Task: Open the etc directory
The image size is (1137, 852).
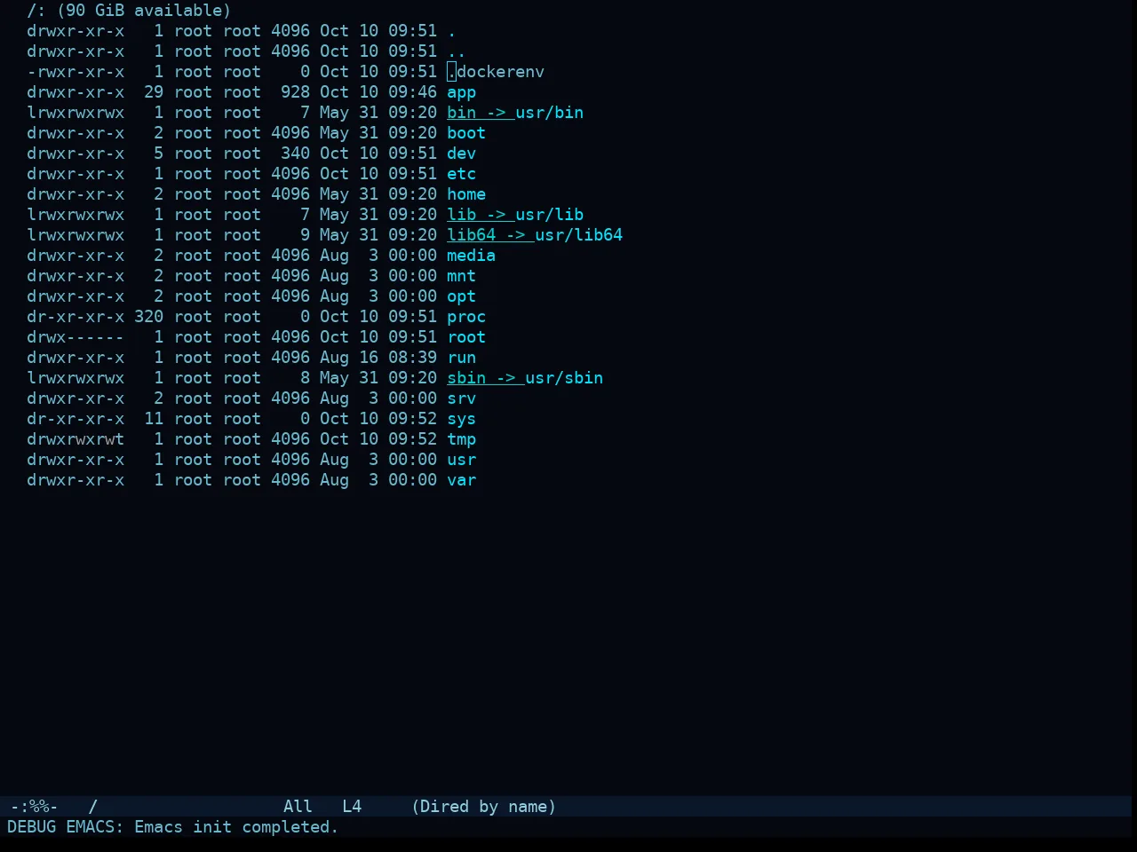Action: click(x=461, y=174)
